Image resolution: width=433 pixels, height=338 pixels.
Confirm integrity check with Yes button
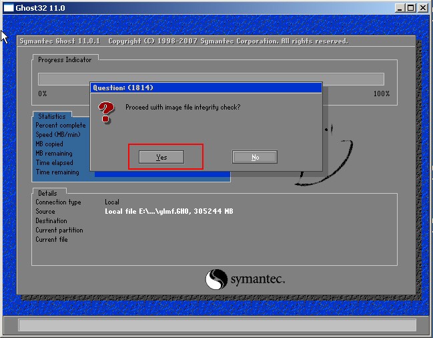click(x=161, y=157)
